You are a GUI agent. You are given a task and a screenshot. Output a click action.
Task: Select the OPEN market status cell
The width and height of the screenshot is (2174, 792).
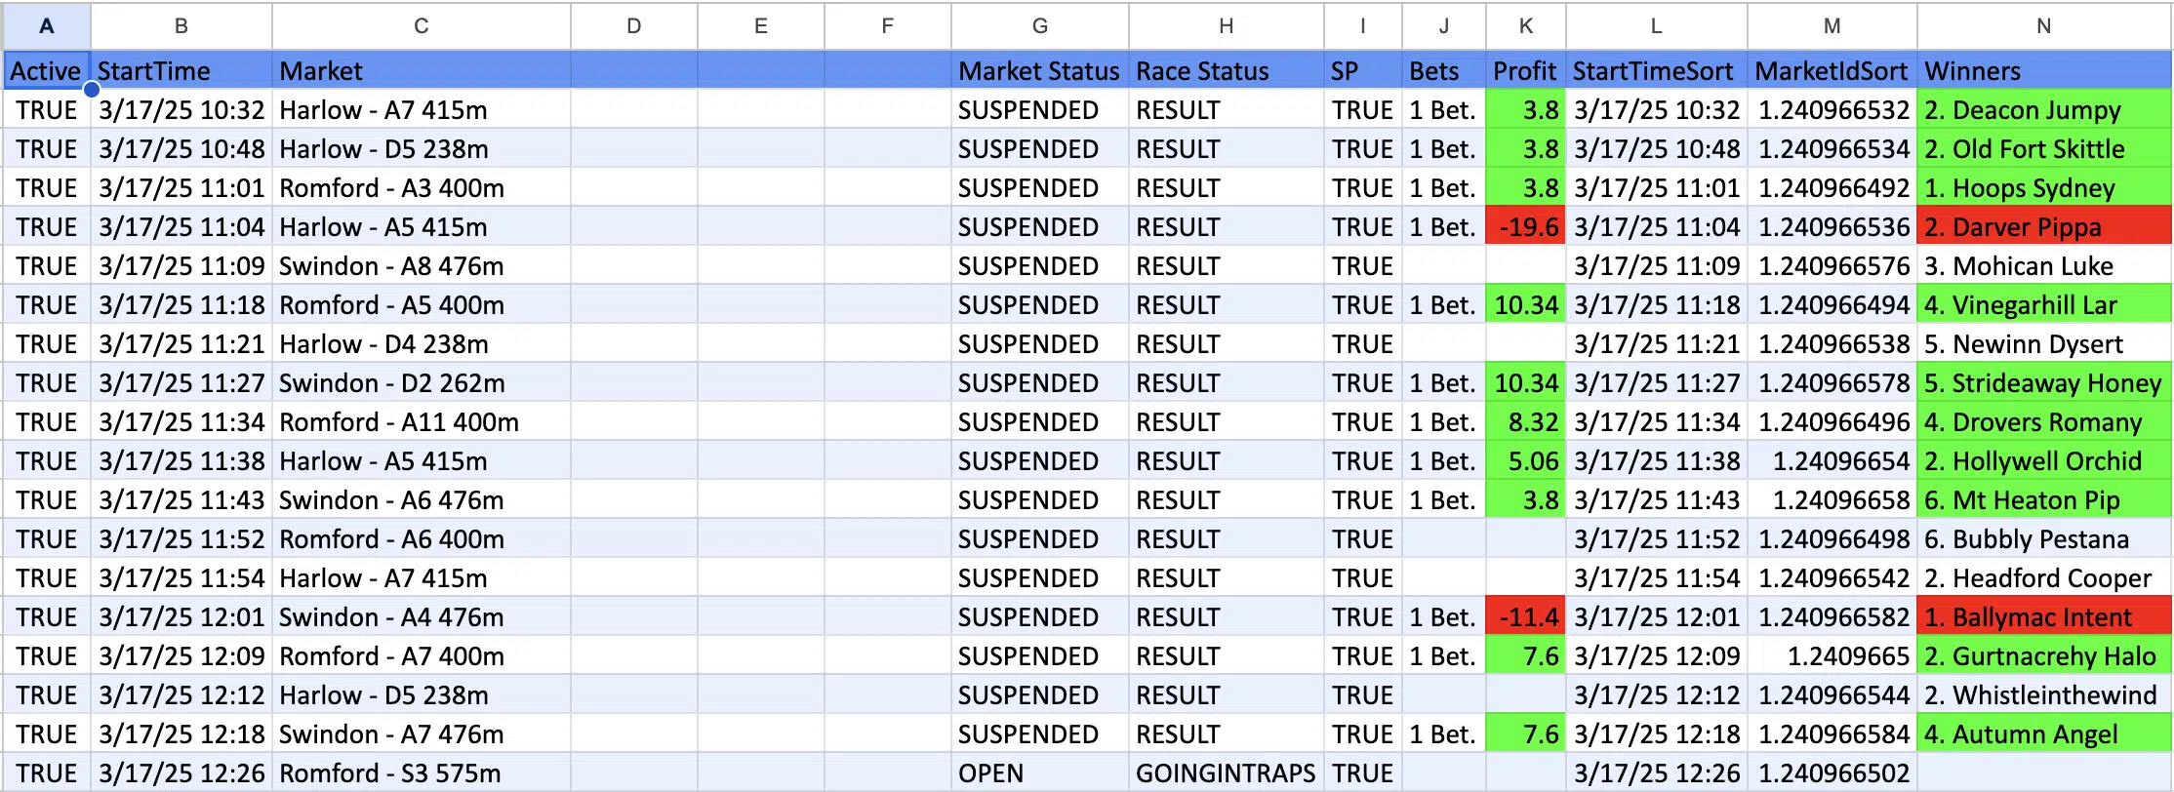(1040, 772)
